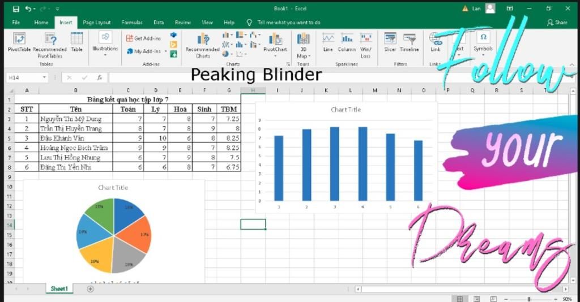The image size is (580, 302).
Task: Click the PivotChart icon
Action: tap(275, 39)
